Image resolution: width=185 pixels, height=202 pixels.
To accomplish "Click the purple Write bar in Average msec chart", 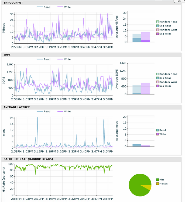I will [145, 146].
